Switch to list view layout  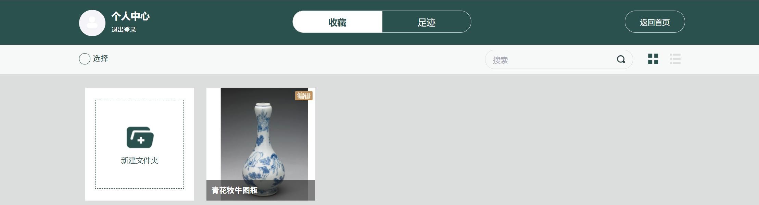tap(675, 59)
